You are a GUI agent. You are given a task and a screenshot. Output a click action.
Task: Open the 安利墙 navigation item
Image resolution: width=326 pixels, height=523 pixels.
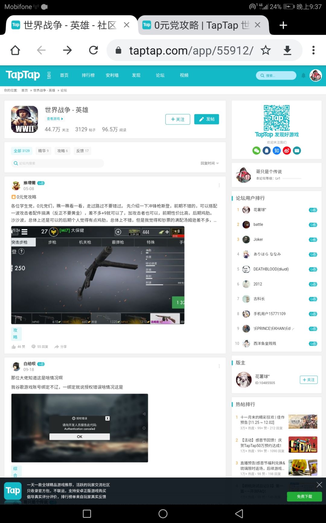click(112, 75)
